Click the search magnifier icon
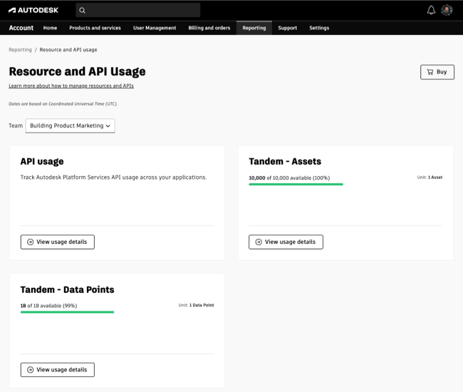This screenshot has height=392, width=463. tap(83, 11)
